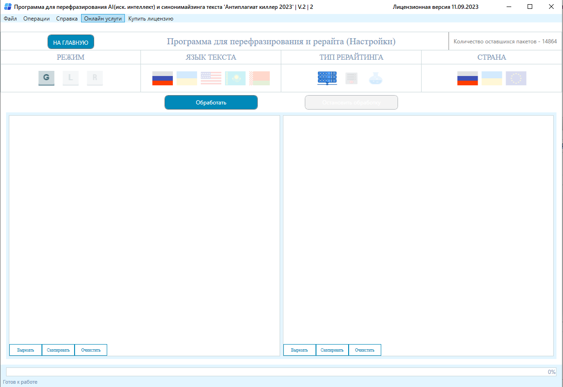This screenshot has width=563, height=387.
Task: Choose Russian flag under ЯЗЫК ТЕКСТА
Action: click(163, 78)
